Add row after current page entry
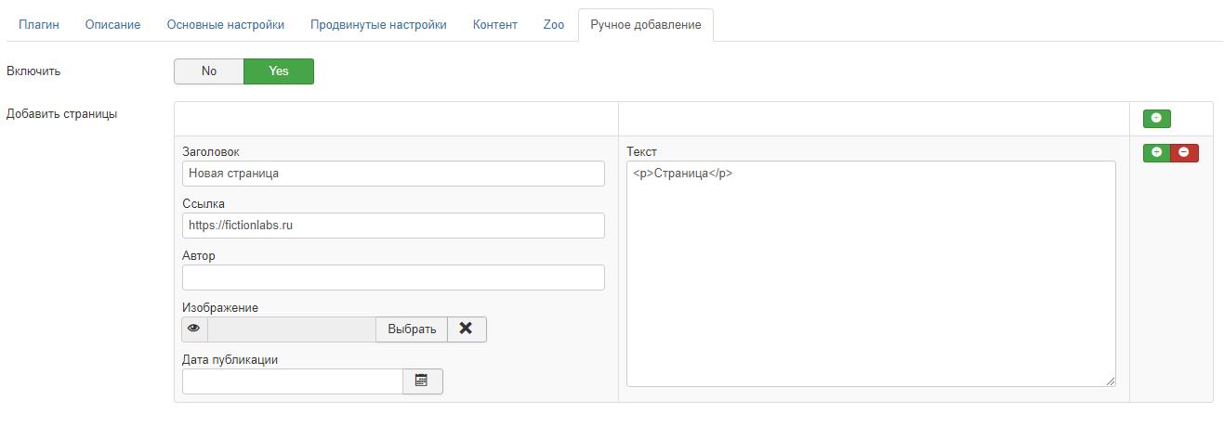 (1156, 153)
